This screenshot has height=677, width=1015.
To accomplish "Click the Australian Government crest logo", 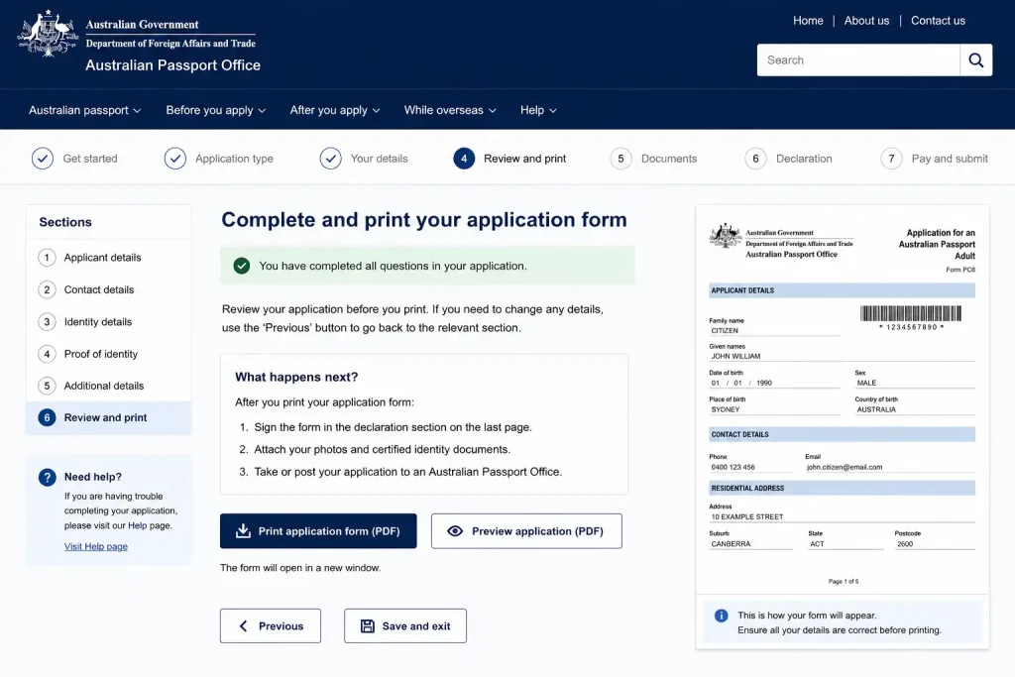I will click(48, 35).
